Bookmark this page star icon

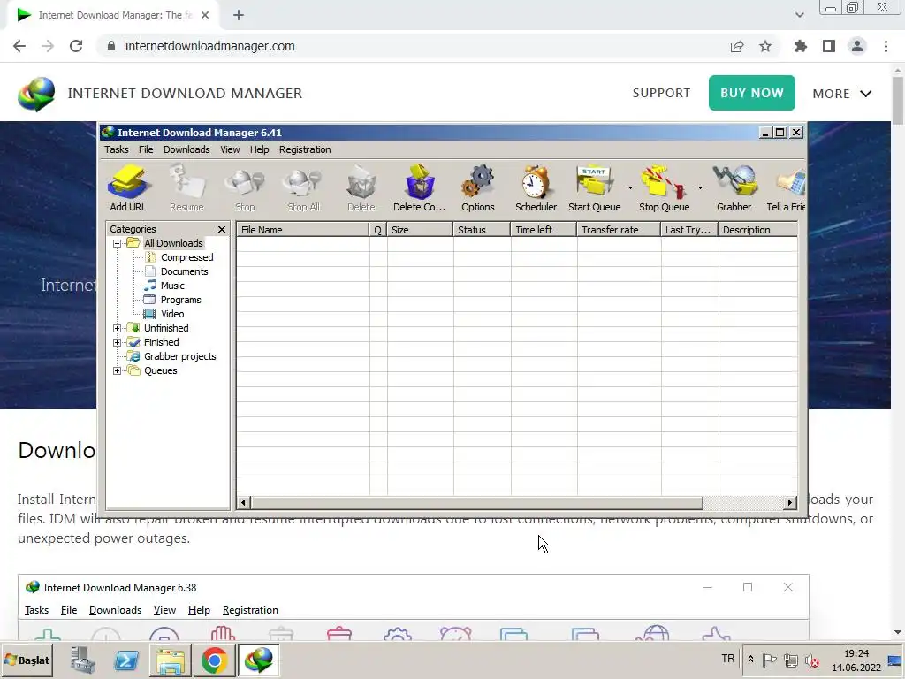(x=765, y=46)
